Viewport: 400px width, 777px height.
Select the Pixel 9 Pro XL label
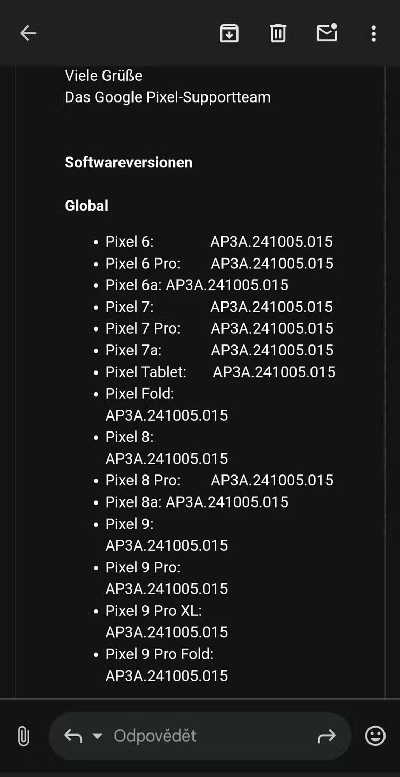coord(154,611)
